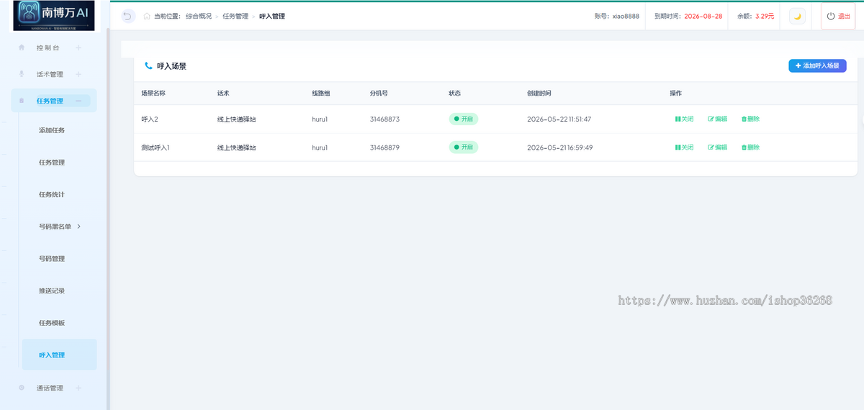
Task: Click 线上快递驿站 in 测试呼入1 row
Action: [237, 147]
